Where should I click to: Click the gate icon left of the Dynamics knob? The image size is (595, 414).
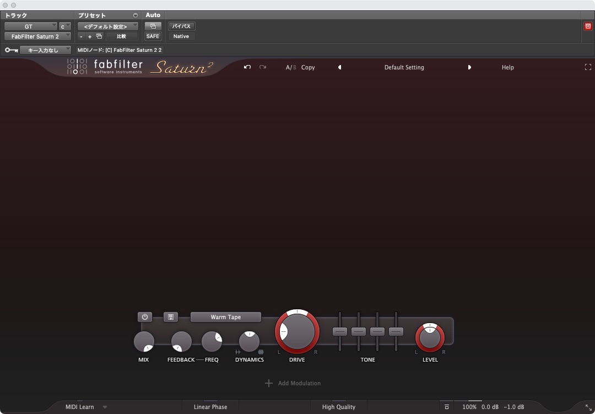[238, 352]
